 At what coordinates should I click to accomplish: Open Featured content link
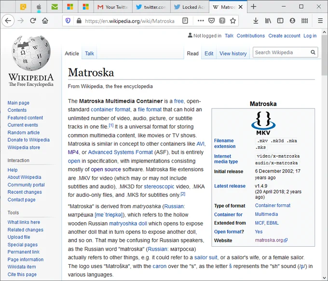[x=25, y=118]
